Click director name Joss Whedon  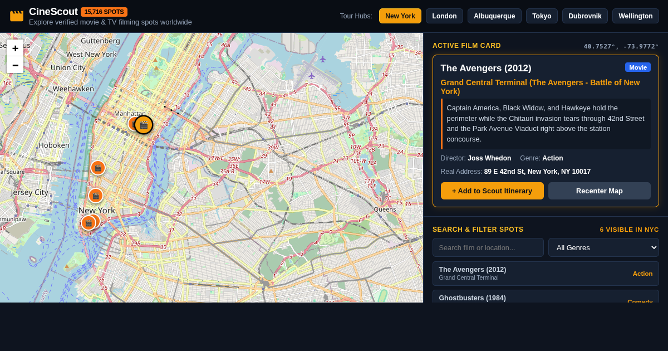(490, 158)
